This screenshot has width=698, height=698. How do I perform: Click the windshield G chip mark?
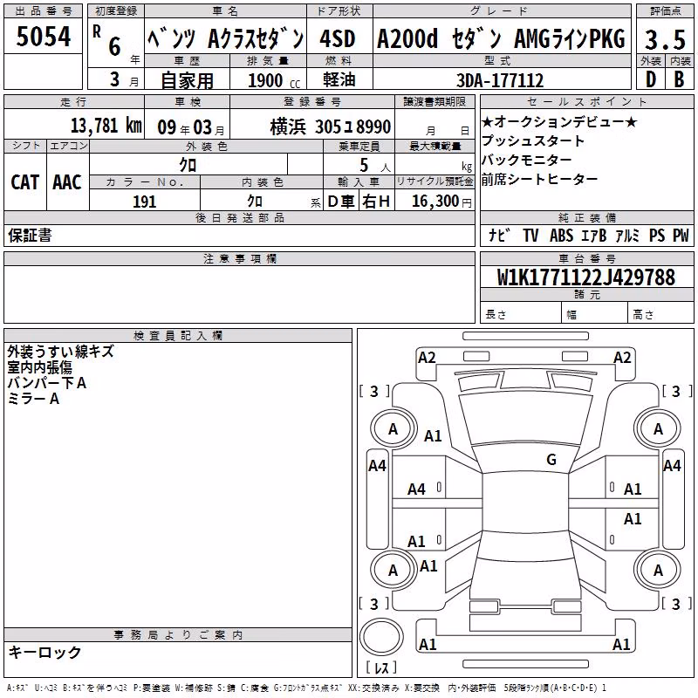coord(551,459)
